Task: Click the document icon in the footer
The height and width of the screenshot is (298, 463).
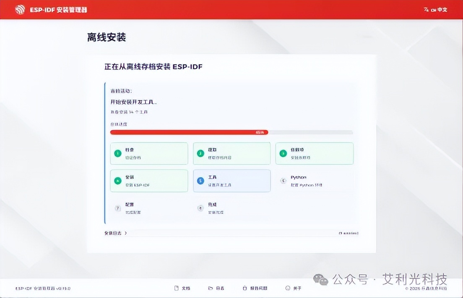Action: 177,288
